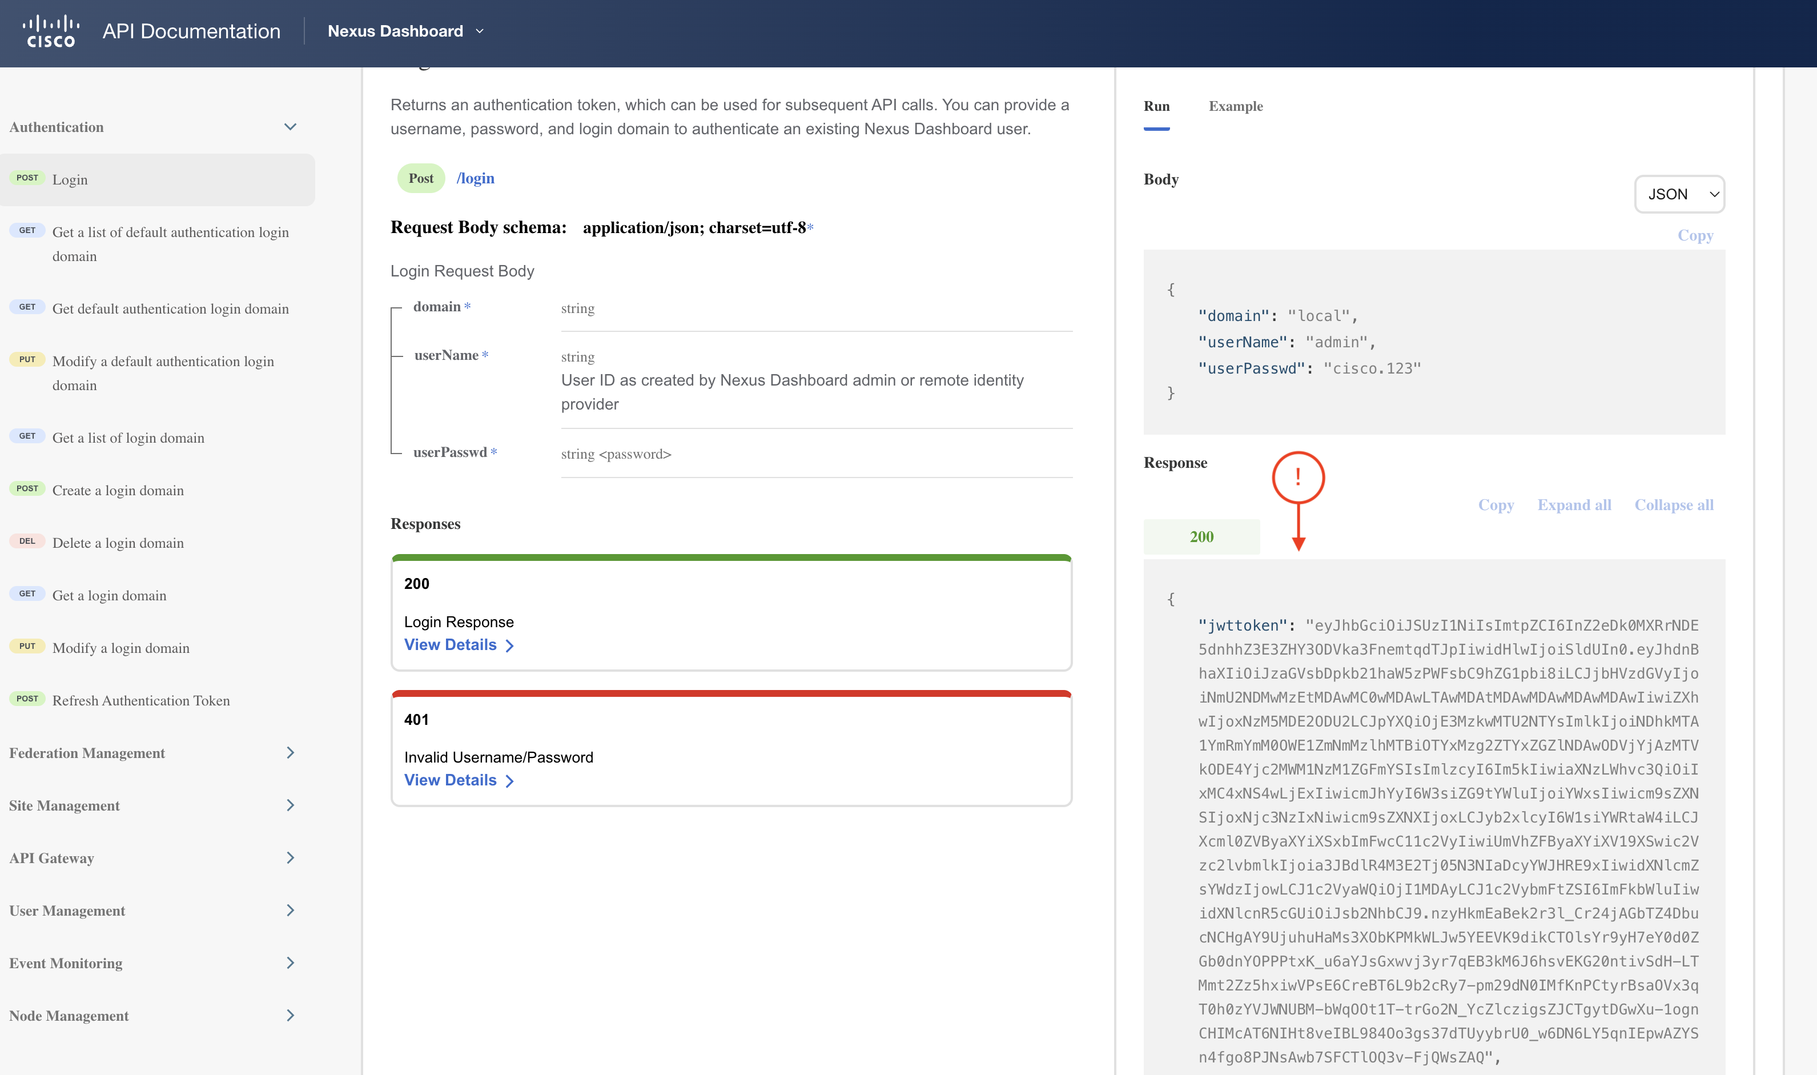Switch to the Example tab
Viewport: 1817px width, 1075px height.
1236,106
